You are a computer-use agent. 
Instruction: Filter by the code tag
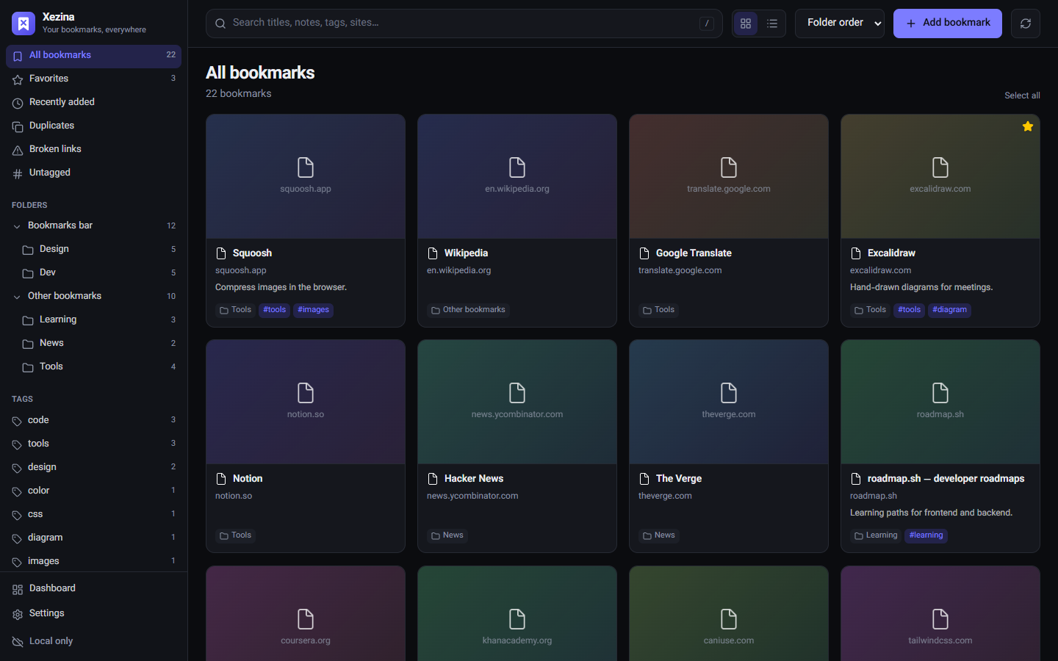point(93,420)
